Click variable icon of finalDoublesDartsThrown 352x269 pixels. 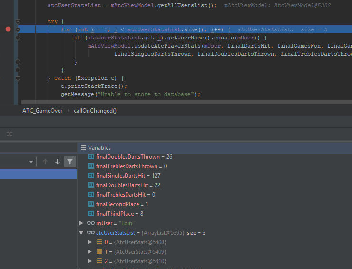pyautogui.click(x=91, y=156)
